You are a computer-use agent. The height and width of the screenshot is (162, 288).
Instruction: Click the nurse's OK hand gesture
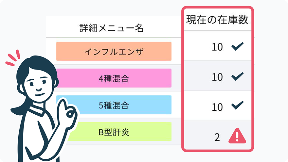(x=67, y=113)
